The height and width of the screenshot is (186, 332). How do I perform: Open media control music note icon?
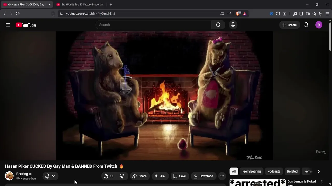pyautogui.click(x=295, y=14)
